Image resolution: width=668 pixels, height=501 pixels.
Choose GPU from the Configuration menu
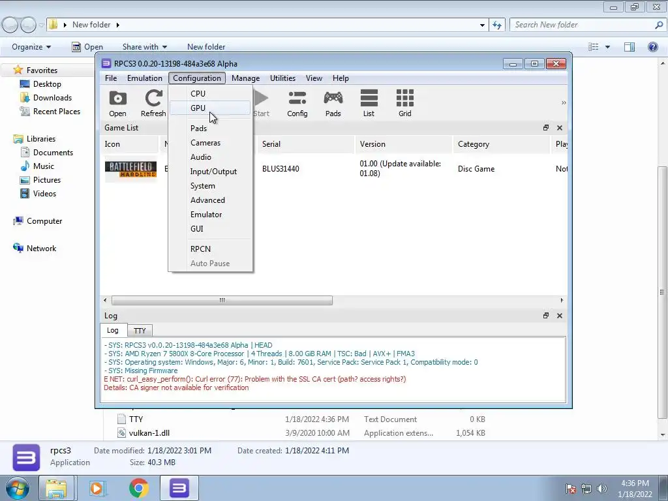(211, 108)
